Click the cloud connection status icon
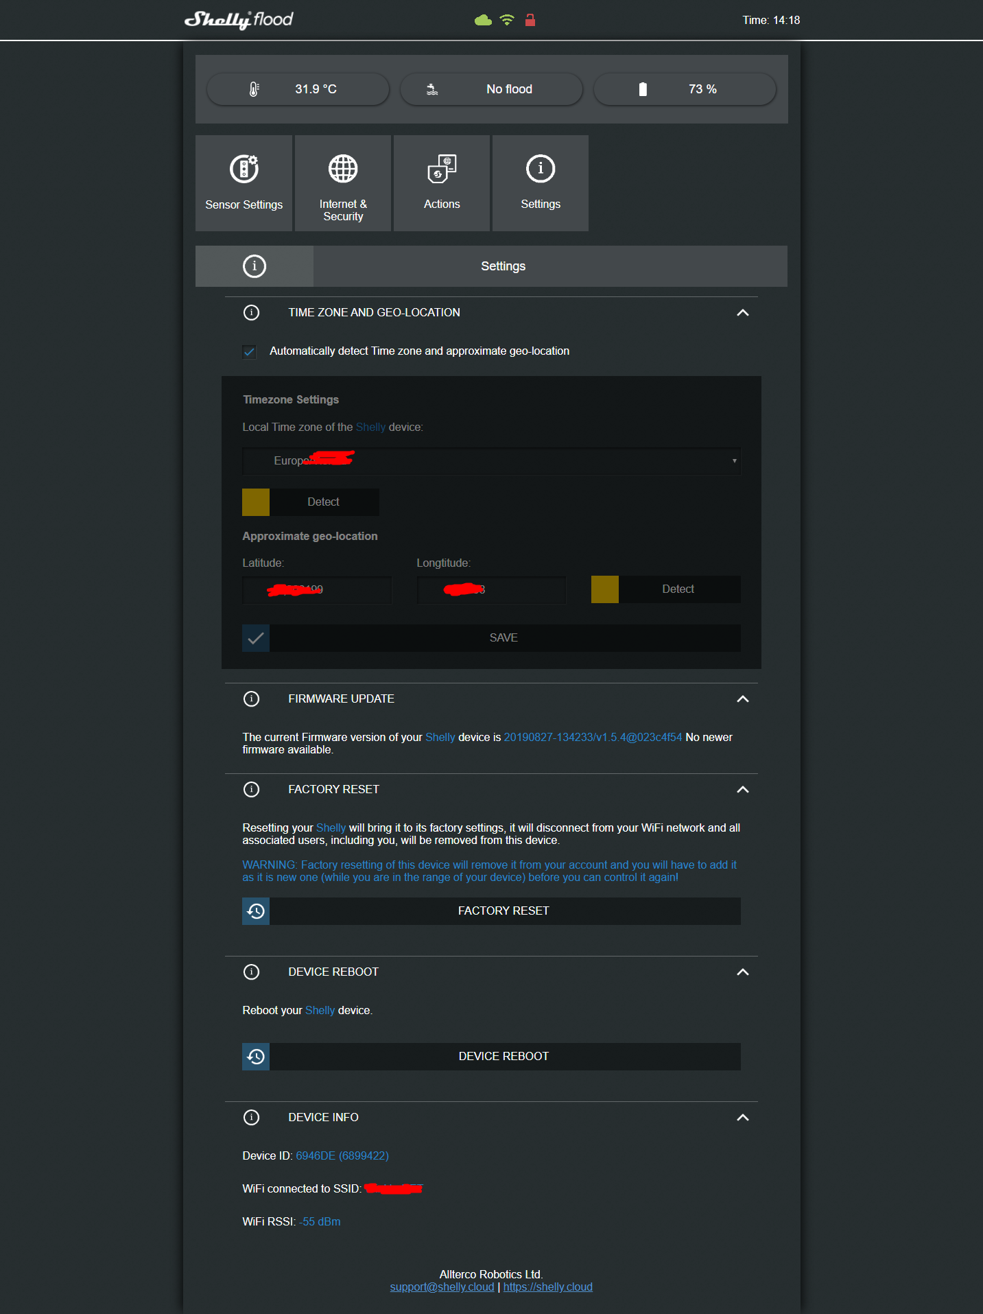983x1314 pixels. [x=483, y=20]
